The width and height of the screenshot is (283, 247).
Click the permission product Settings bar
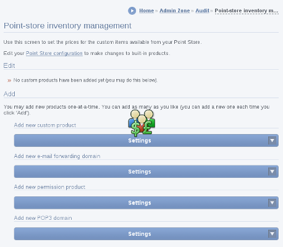click(146, 203)
